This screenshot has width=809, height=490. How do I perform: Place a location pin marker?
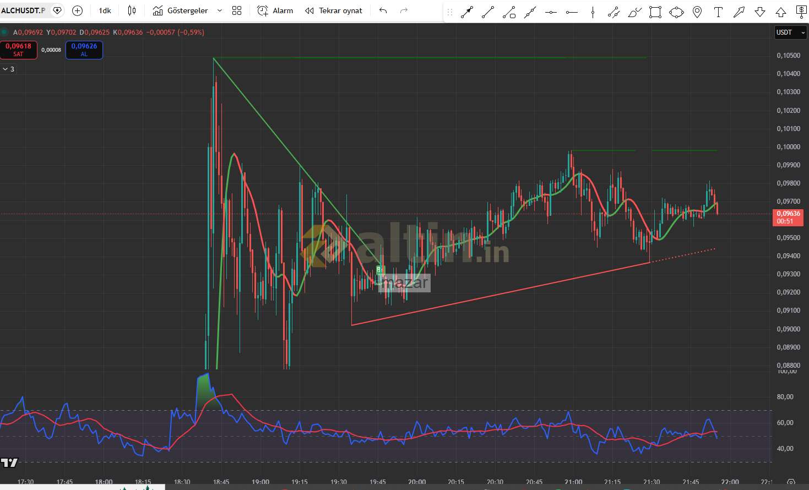697,12
